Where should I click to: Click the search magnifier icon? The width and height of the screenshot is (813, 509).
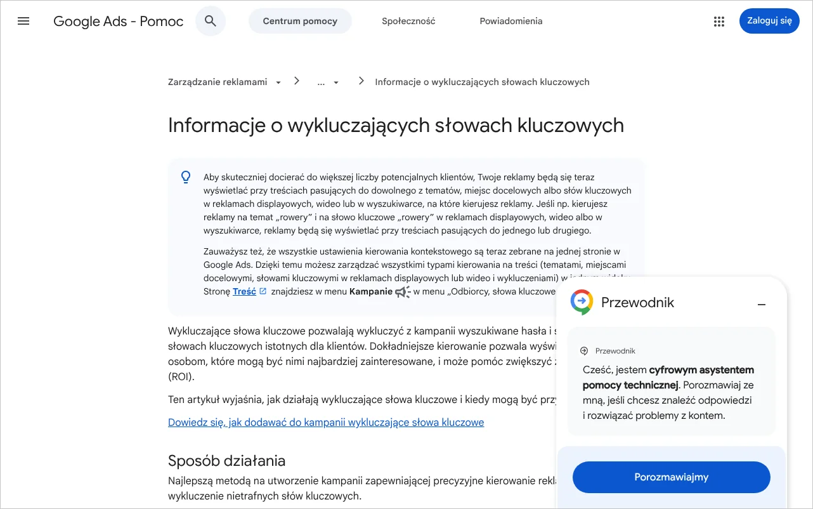tap(211, 21)
